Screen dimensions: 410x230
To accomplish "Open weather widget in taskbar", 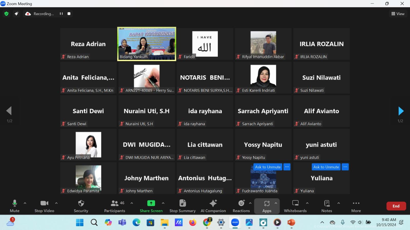I will [x=11, y=222].
